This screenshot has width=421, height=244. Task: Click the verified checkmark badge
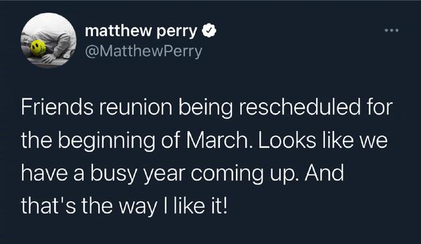pos(209,30)
